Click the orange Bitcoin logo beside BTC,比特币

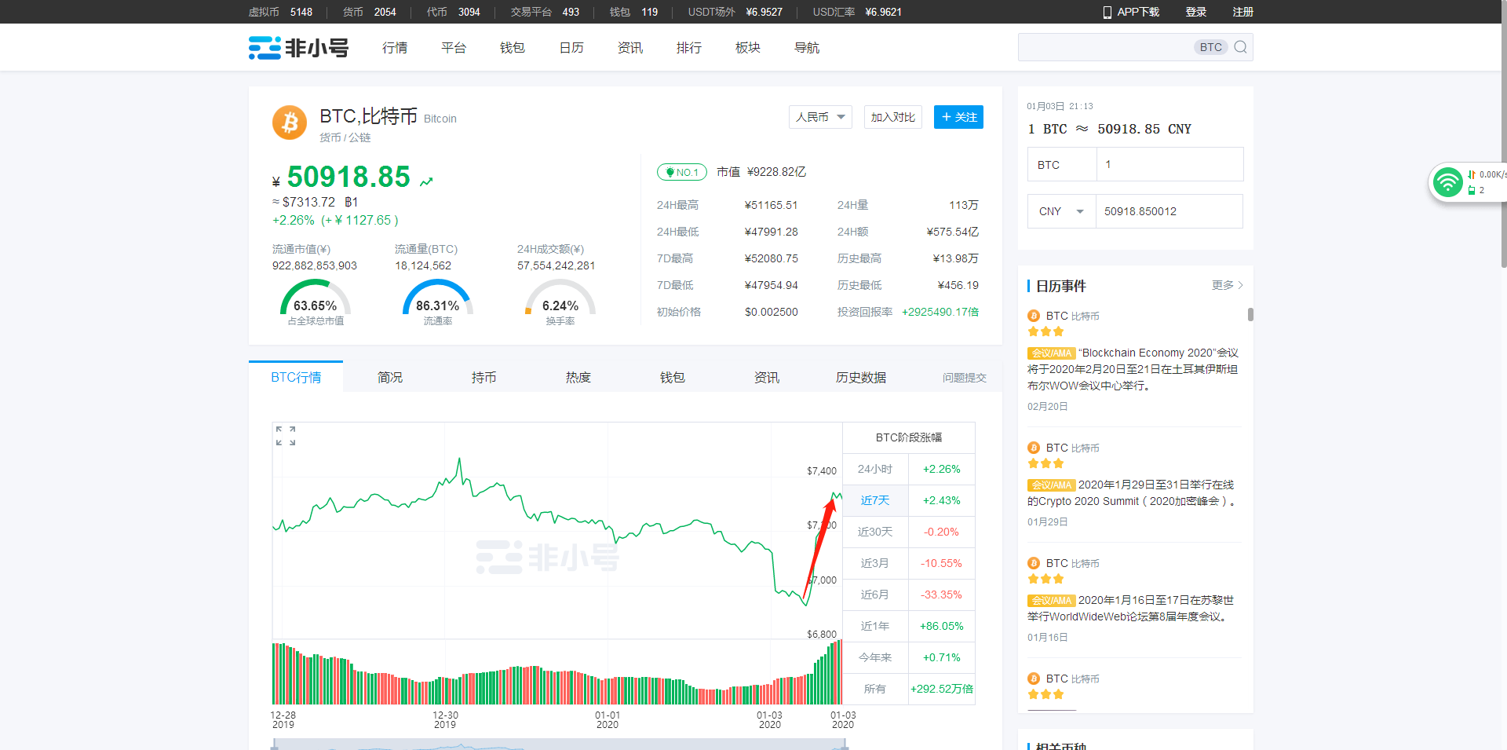coord(290,123)
